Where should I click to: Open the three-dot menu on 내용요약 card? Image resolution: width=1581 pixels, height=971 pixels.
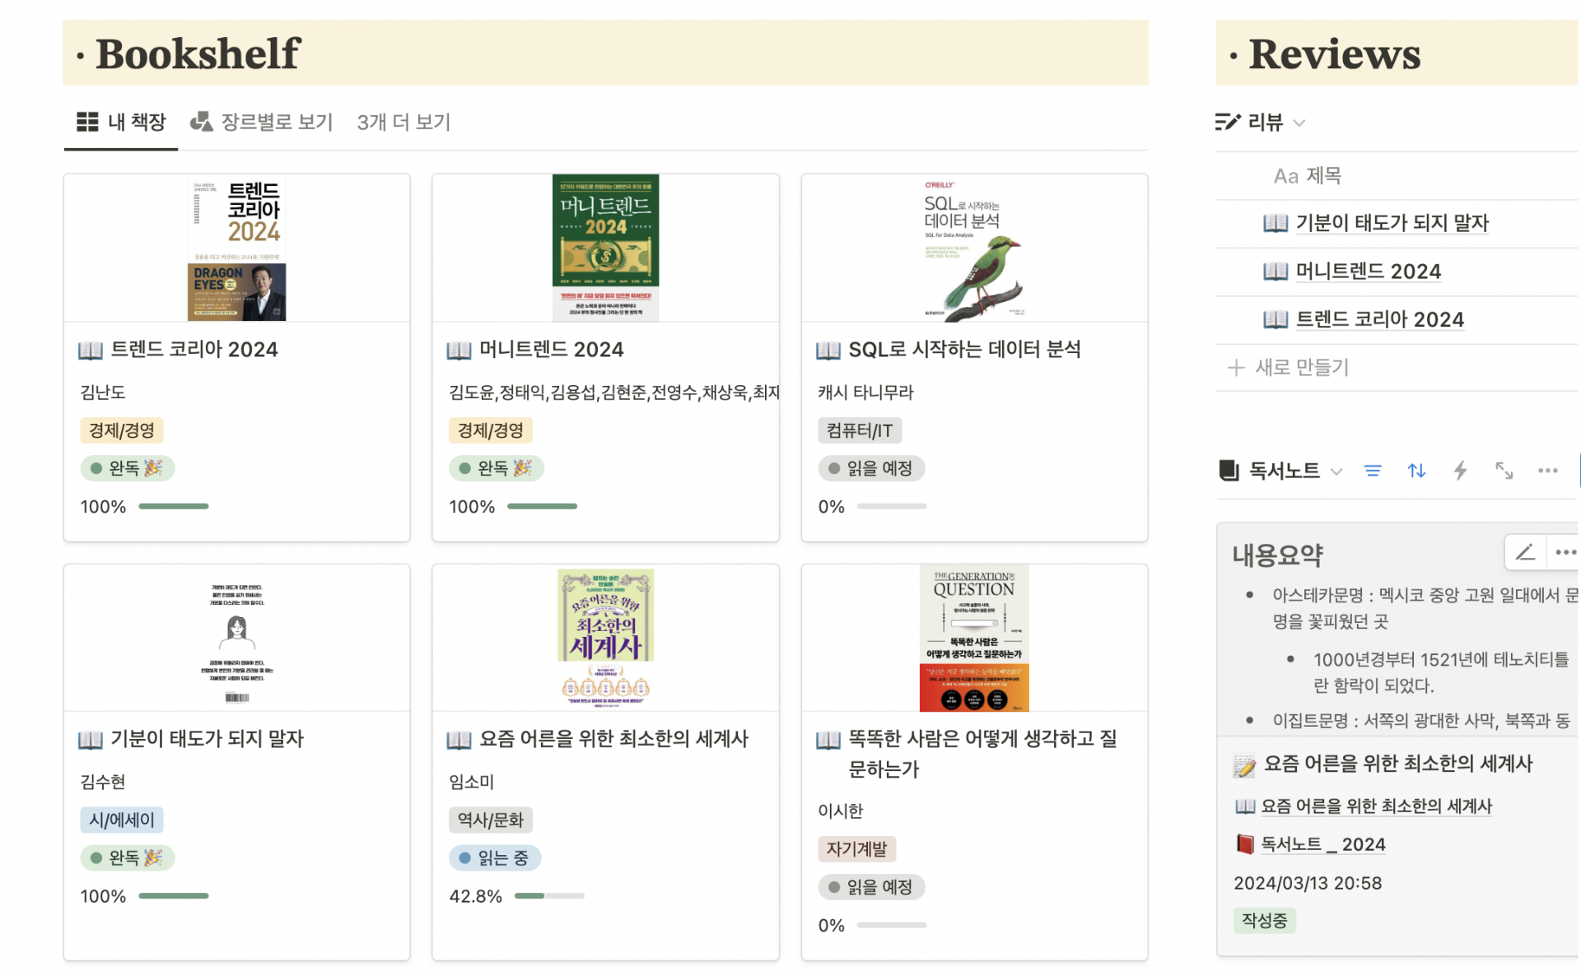coord(1565,552)
